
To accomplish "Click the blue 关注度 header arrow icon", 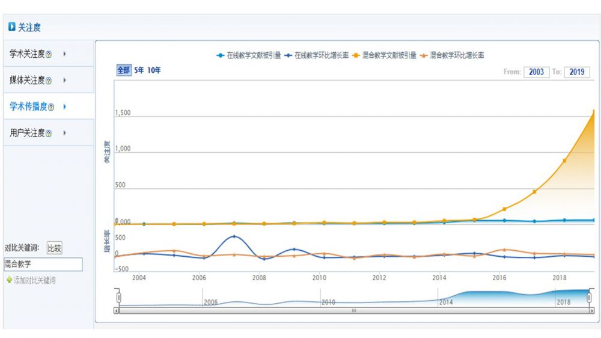I will (x=11, y=27).
